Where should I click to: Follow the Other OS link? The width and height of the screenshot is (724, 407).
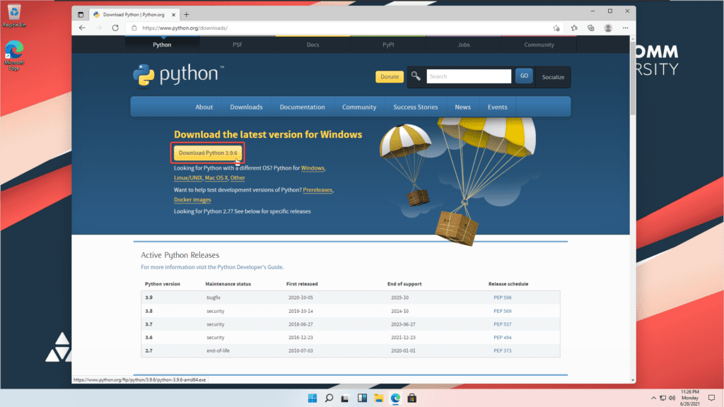(238, 177)
